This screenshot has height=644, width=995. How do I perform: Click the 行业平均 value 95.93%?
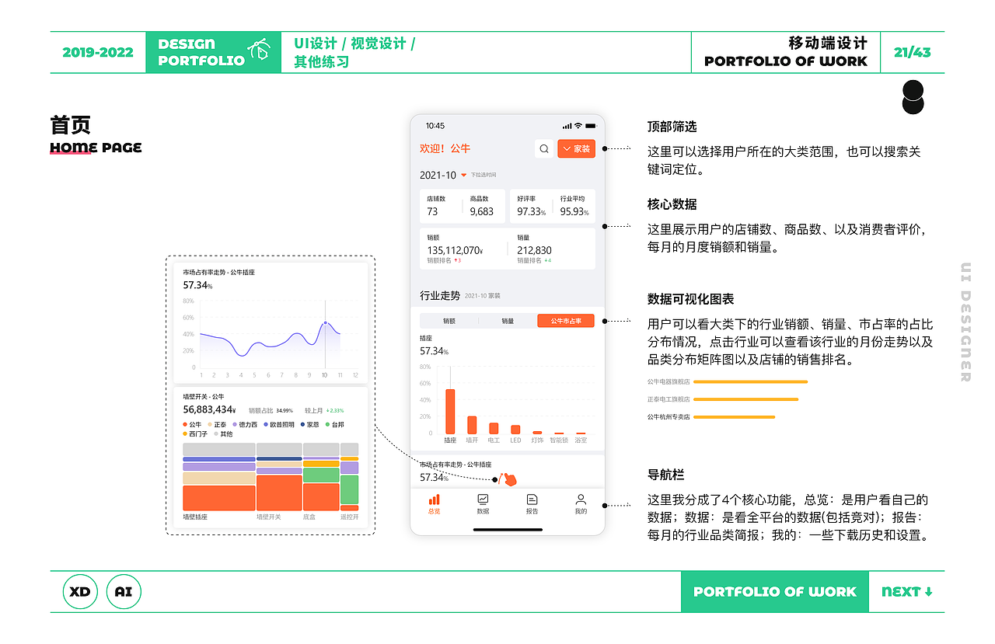(x=574, y=211)
